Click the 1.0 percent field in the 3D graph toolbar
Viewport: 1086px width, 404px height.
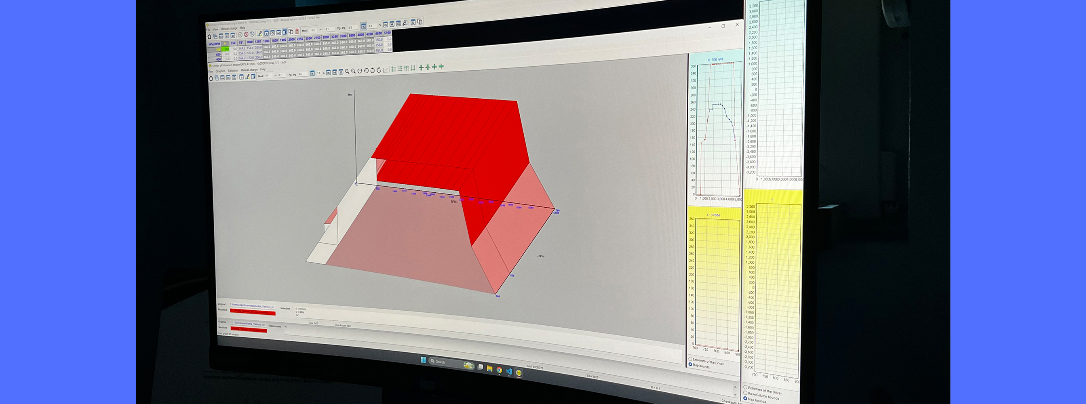[x=319, y=73]
